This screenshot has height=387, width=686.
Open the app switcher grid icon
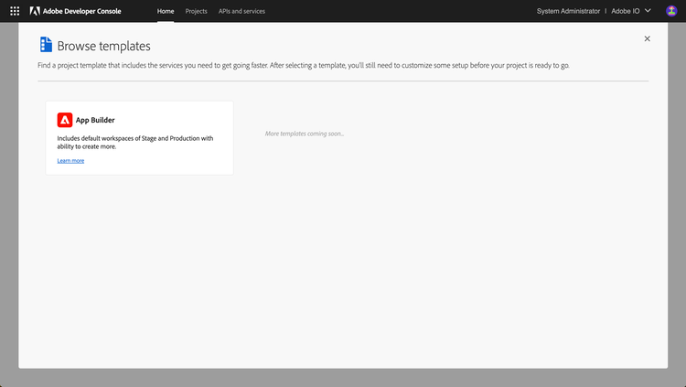click(x=15, y=11)
